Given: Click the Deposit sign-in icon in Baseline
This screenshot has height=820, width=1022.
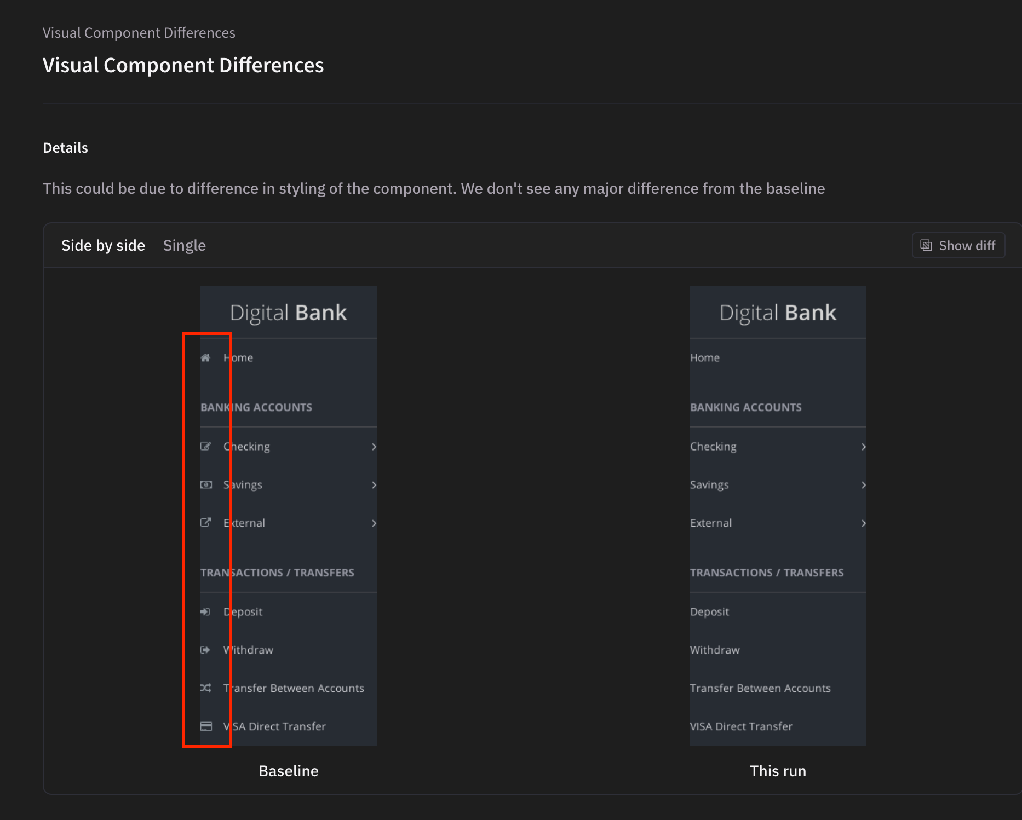Looking at the screenshot, I should (205, 611).
